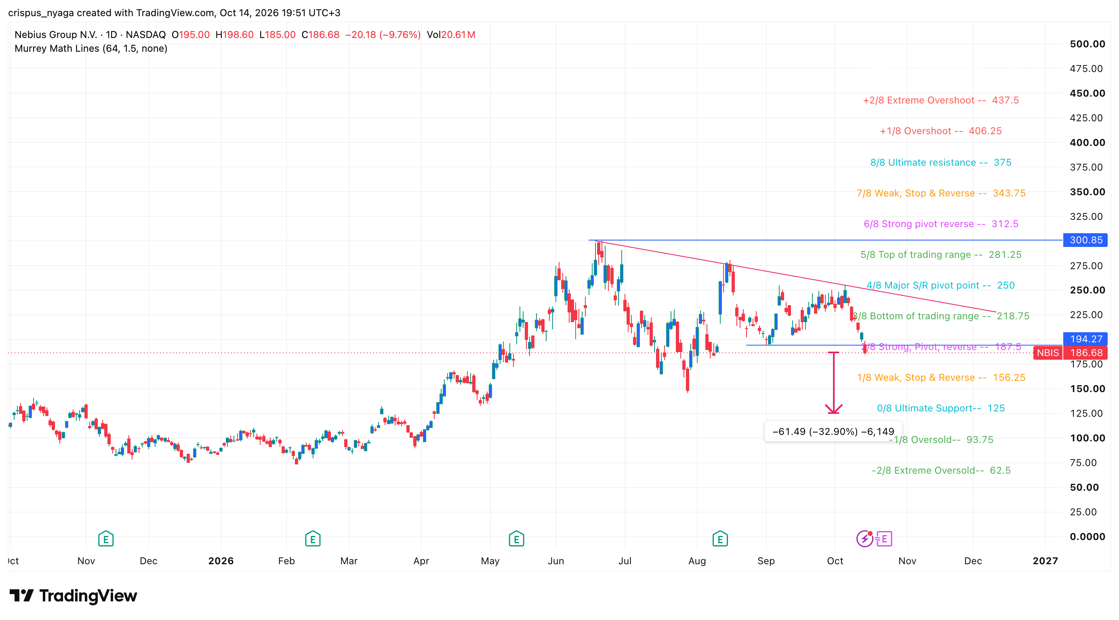Image resolution: width=1119 pixels, height=620 pixels.
Task: Select the 0/8 Ultimate Support 125 label
Action: coord(941,408)
